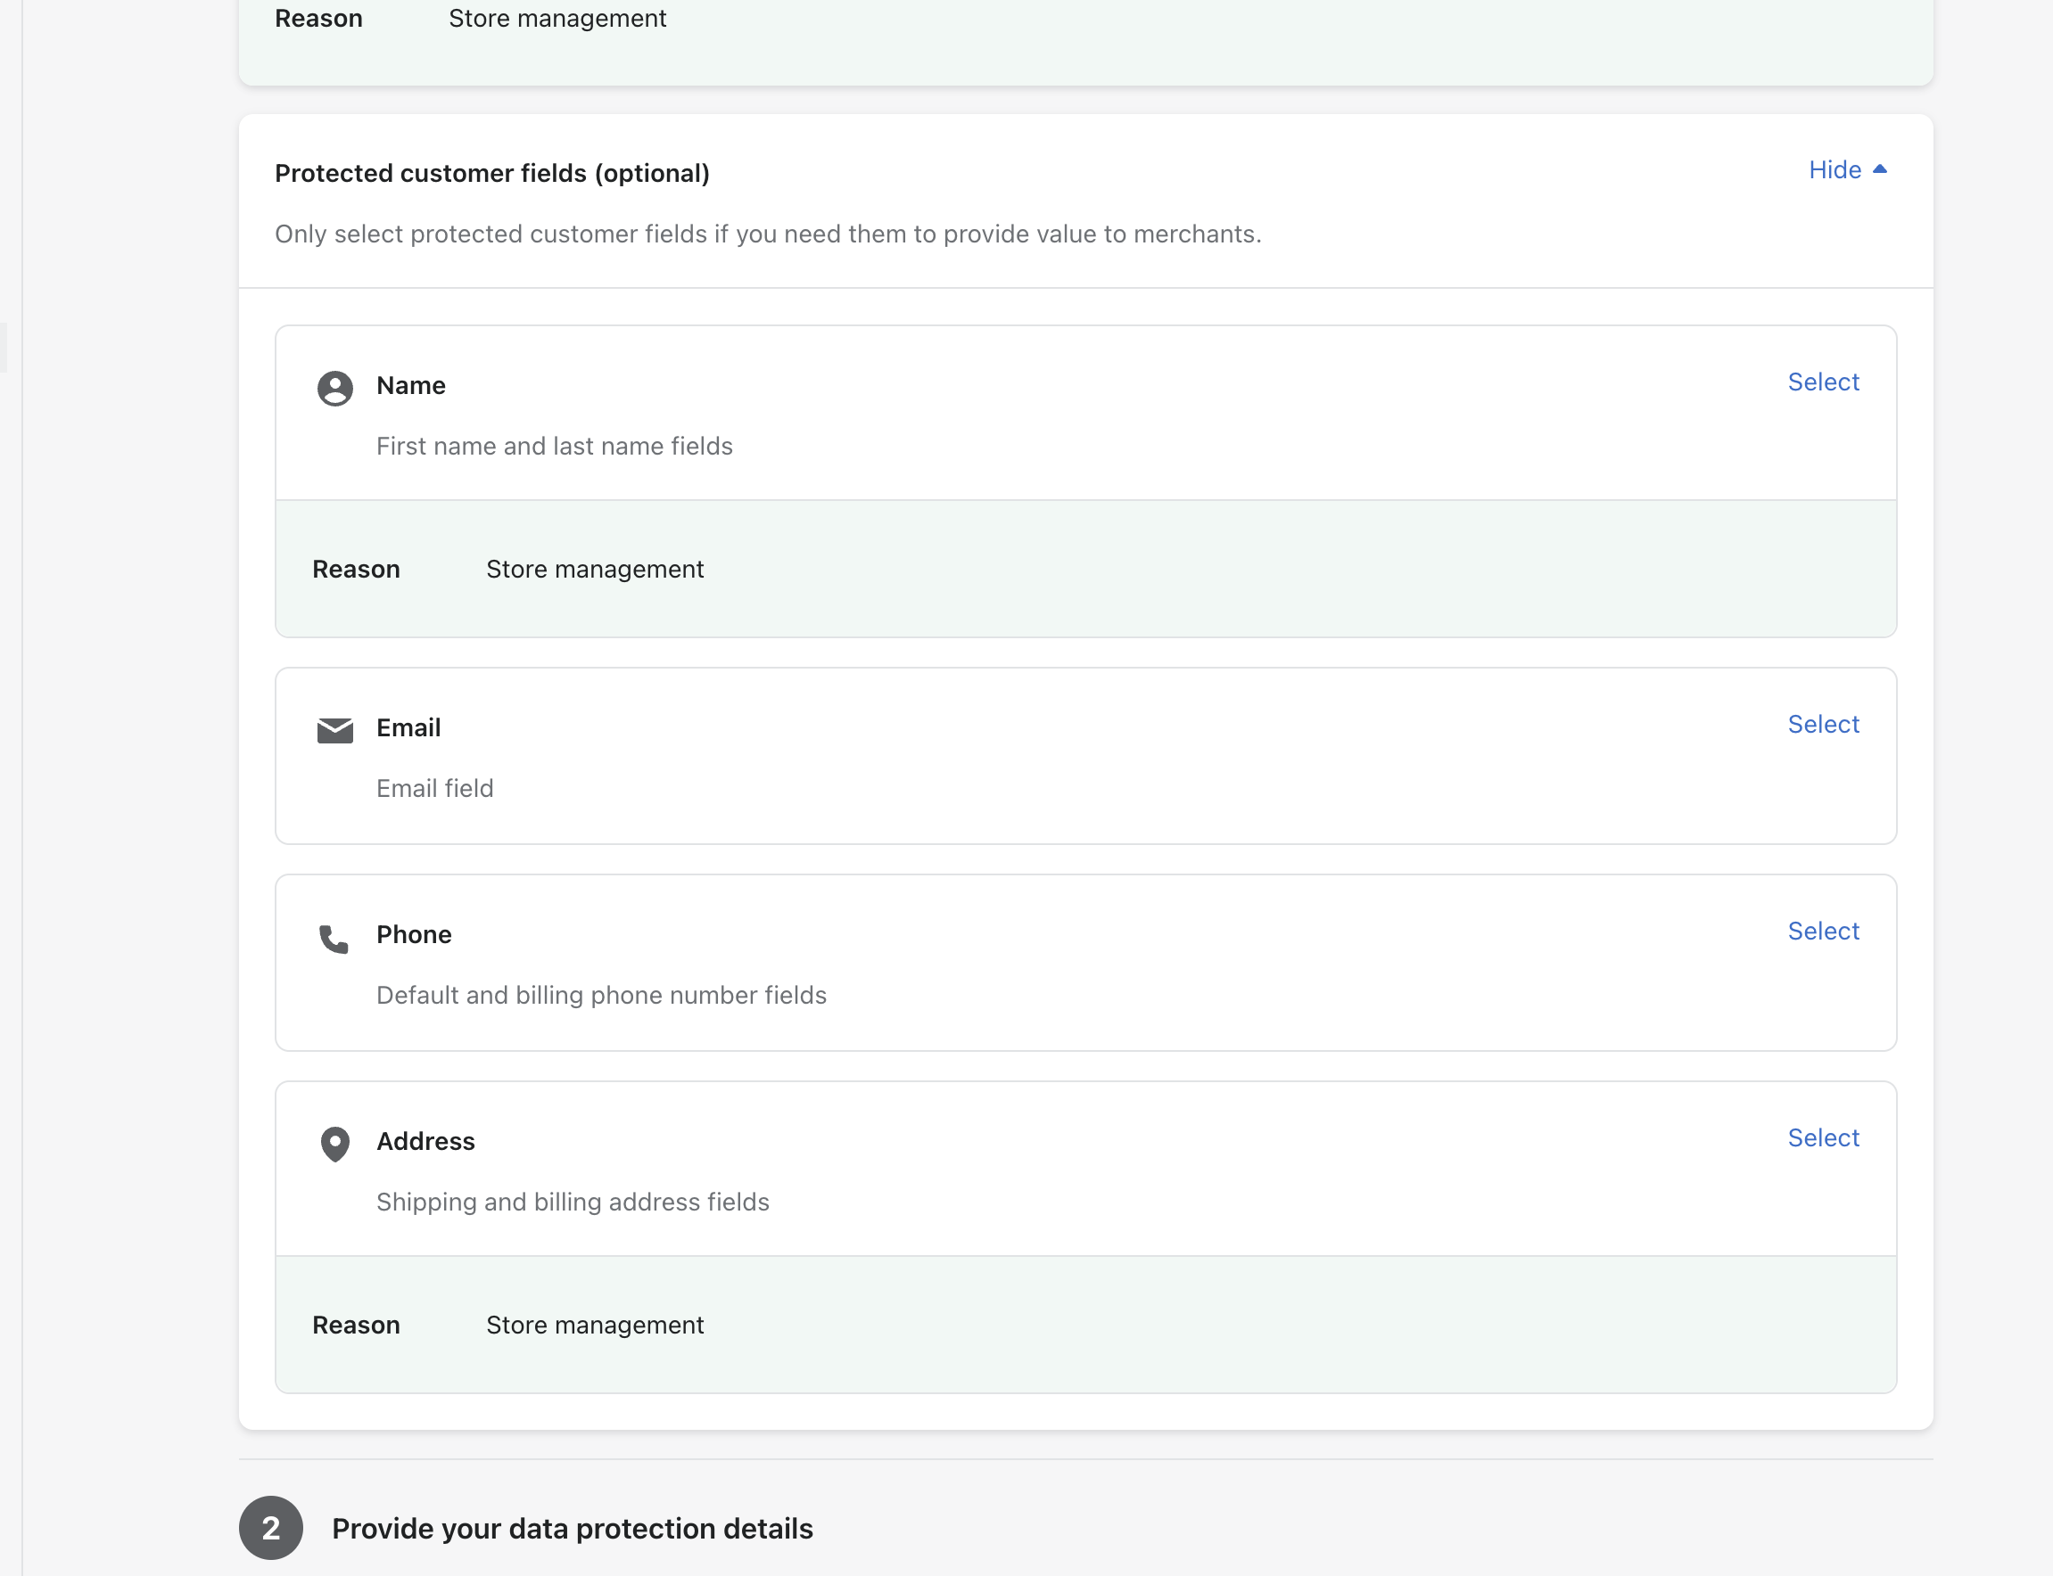
Task: Click the Phone field title
Action: pos(414,934)
